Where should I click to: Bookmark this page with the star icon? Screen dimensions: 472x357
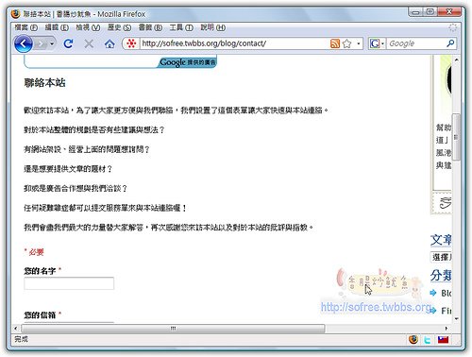346,43
